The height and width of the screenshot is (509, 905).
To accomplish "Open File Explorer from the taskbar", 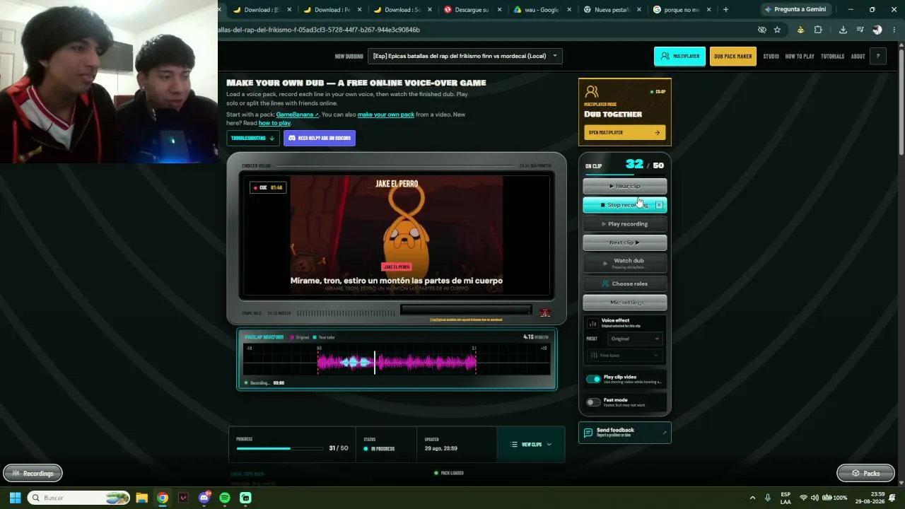I will click(141, 498).
